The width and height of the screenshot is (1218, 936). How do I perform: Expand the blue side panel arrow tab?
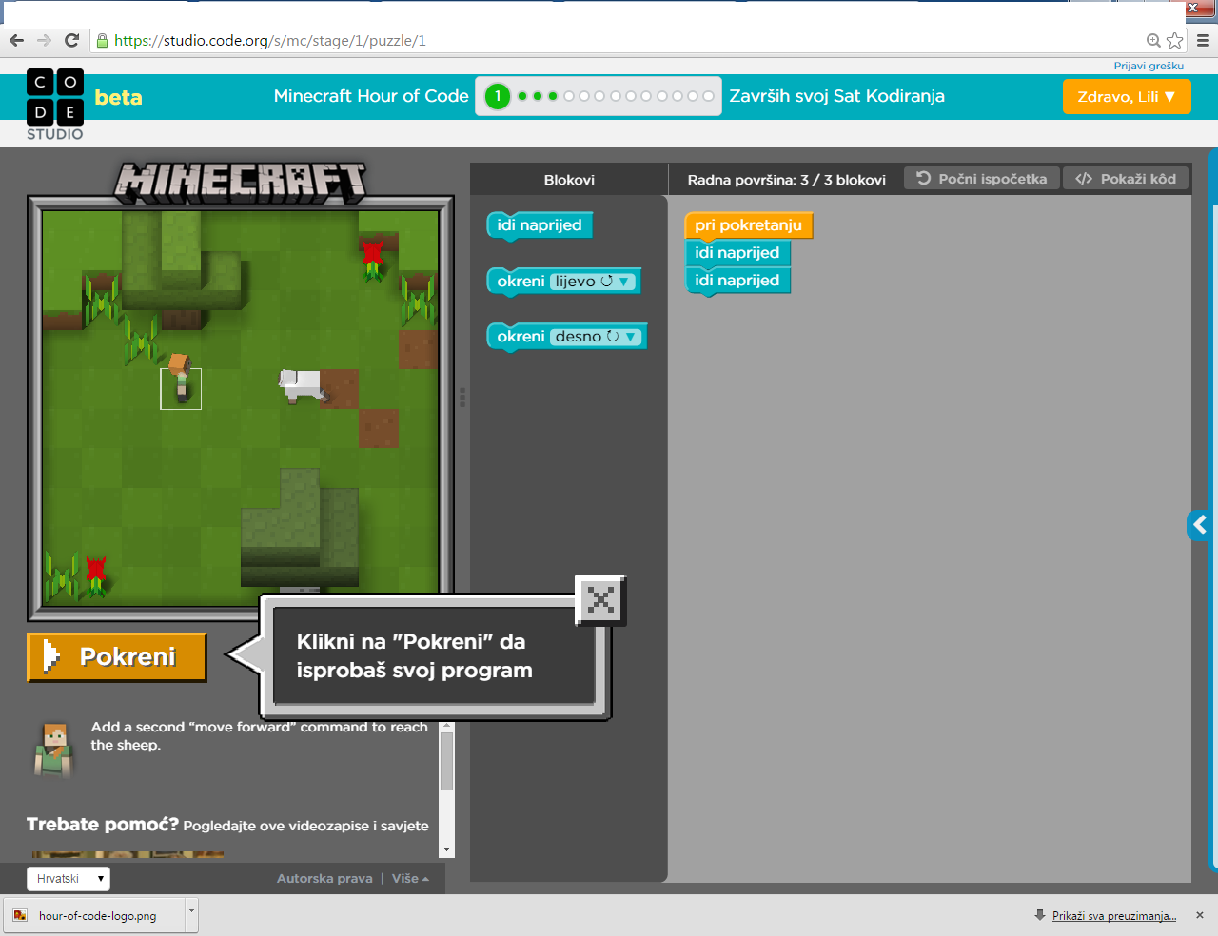pyautogui.click(x=1199, y=524)
